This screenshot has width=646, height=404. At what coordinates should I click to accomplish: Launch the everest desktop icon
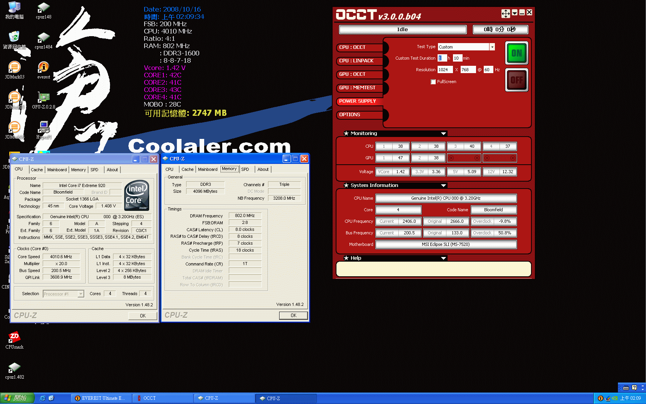[x=43, y=70]
